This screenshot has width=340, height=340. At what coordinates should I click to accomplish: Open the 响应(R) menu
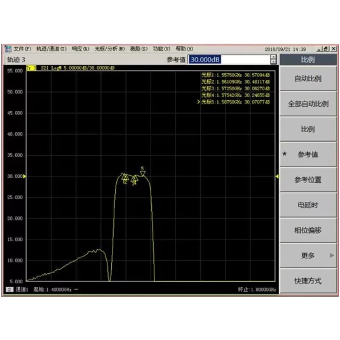coord(80,49)
